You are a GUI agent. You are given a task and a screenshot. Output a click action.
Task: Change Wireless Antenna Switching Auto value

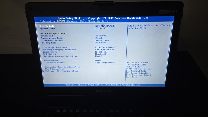[99, 56]
